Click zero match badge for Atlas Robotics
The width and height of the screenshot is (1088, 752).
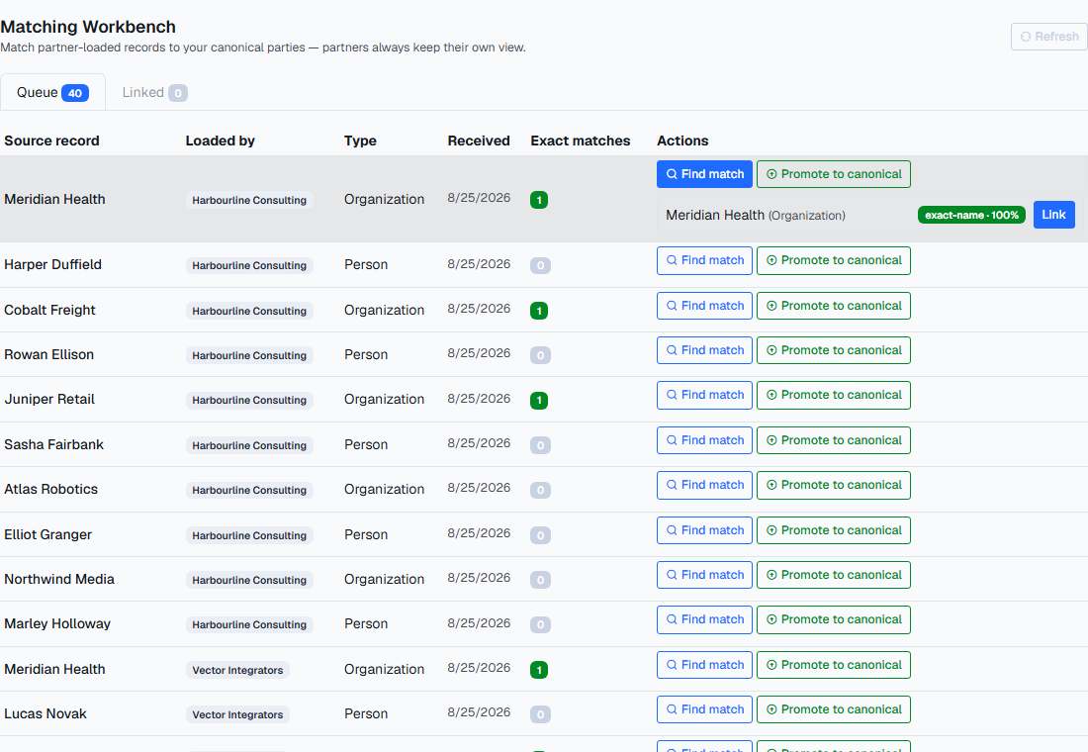pos(540,490)
